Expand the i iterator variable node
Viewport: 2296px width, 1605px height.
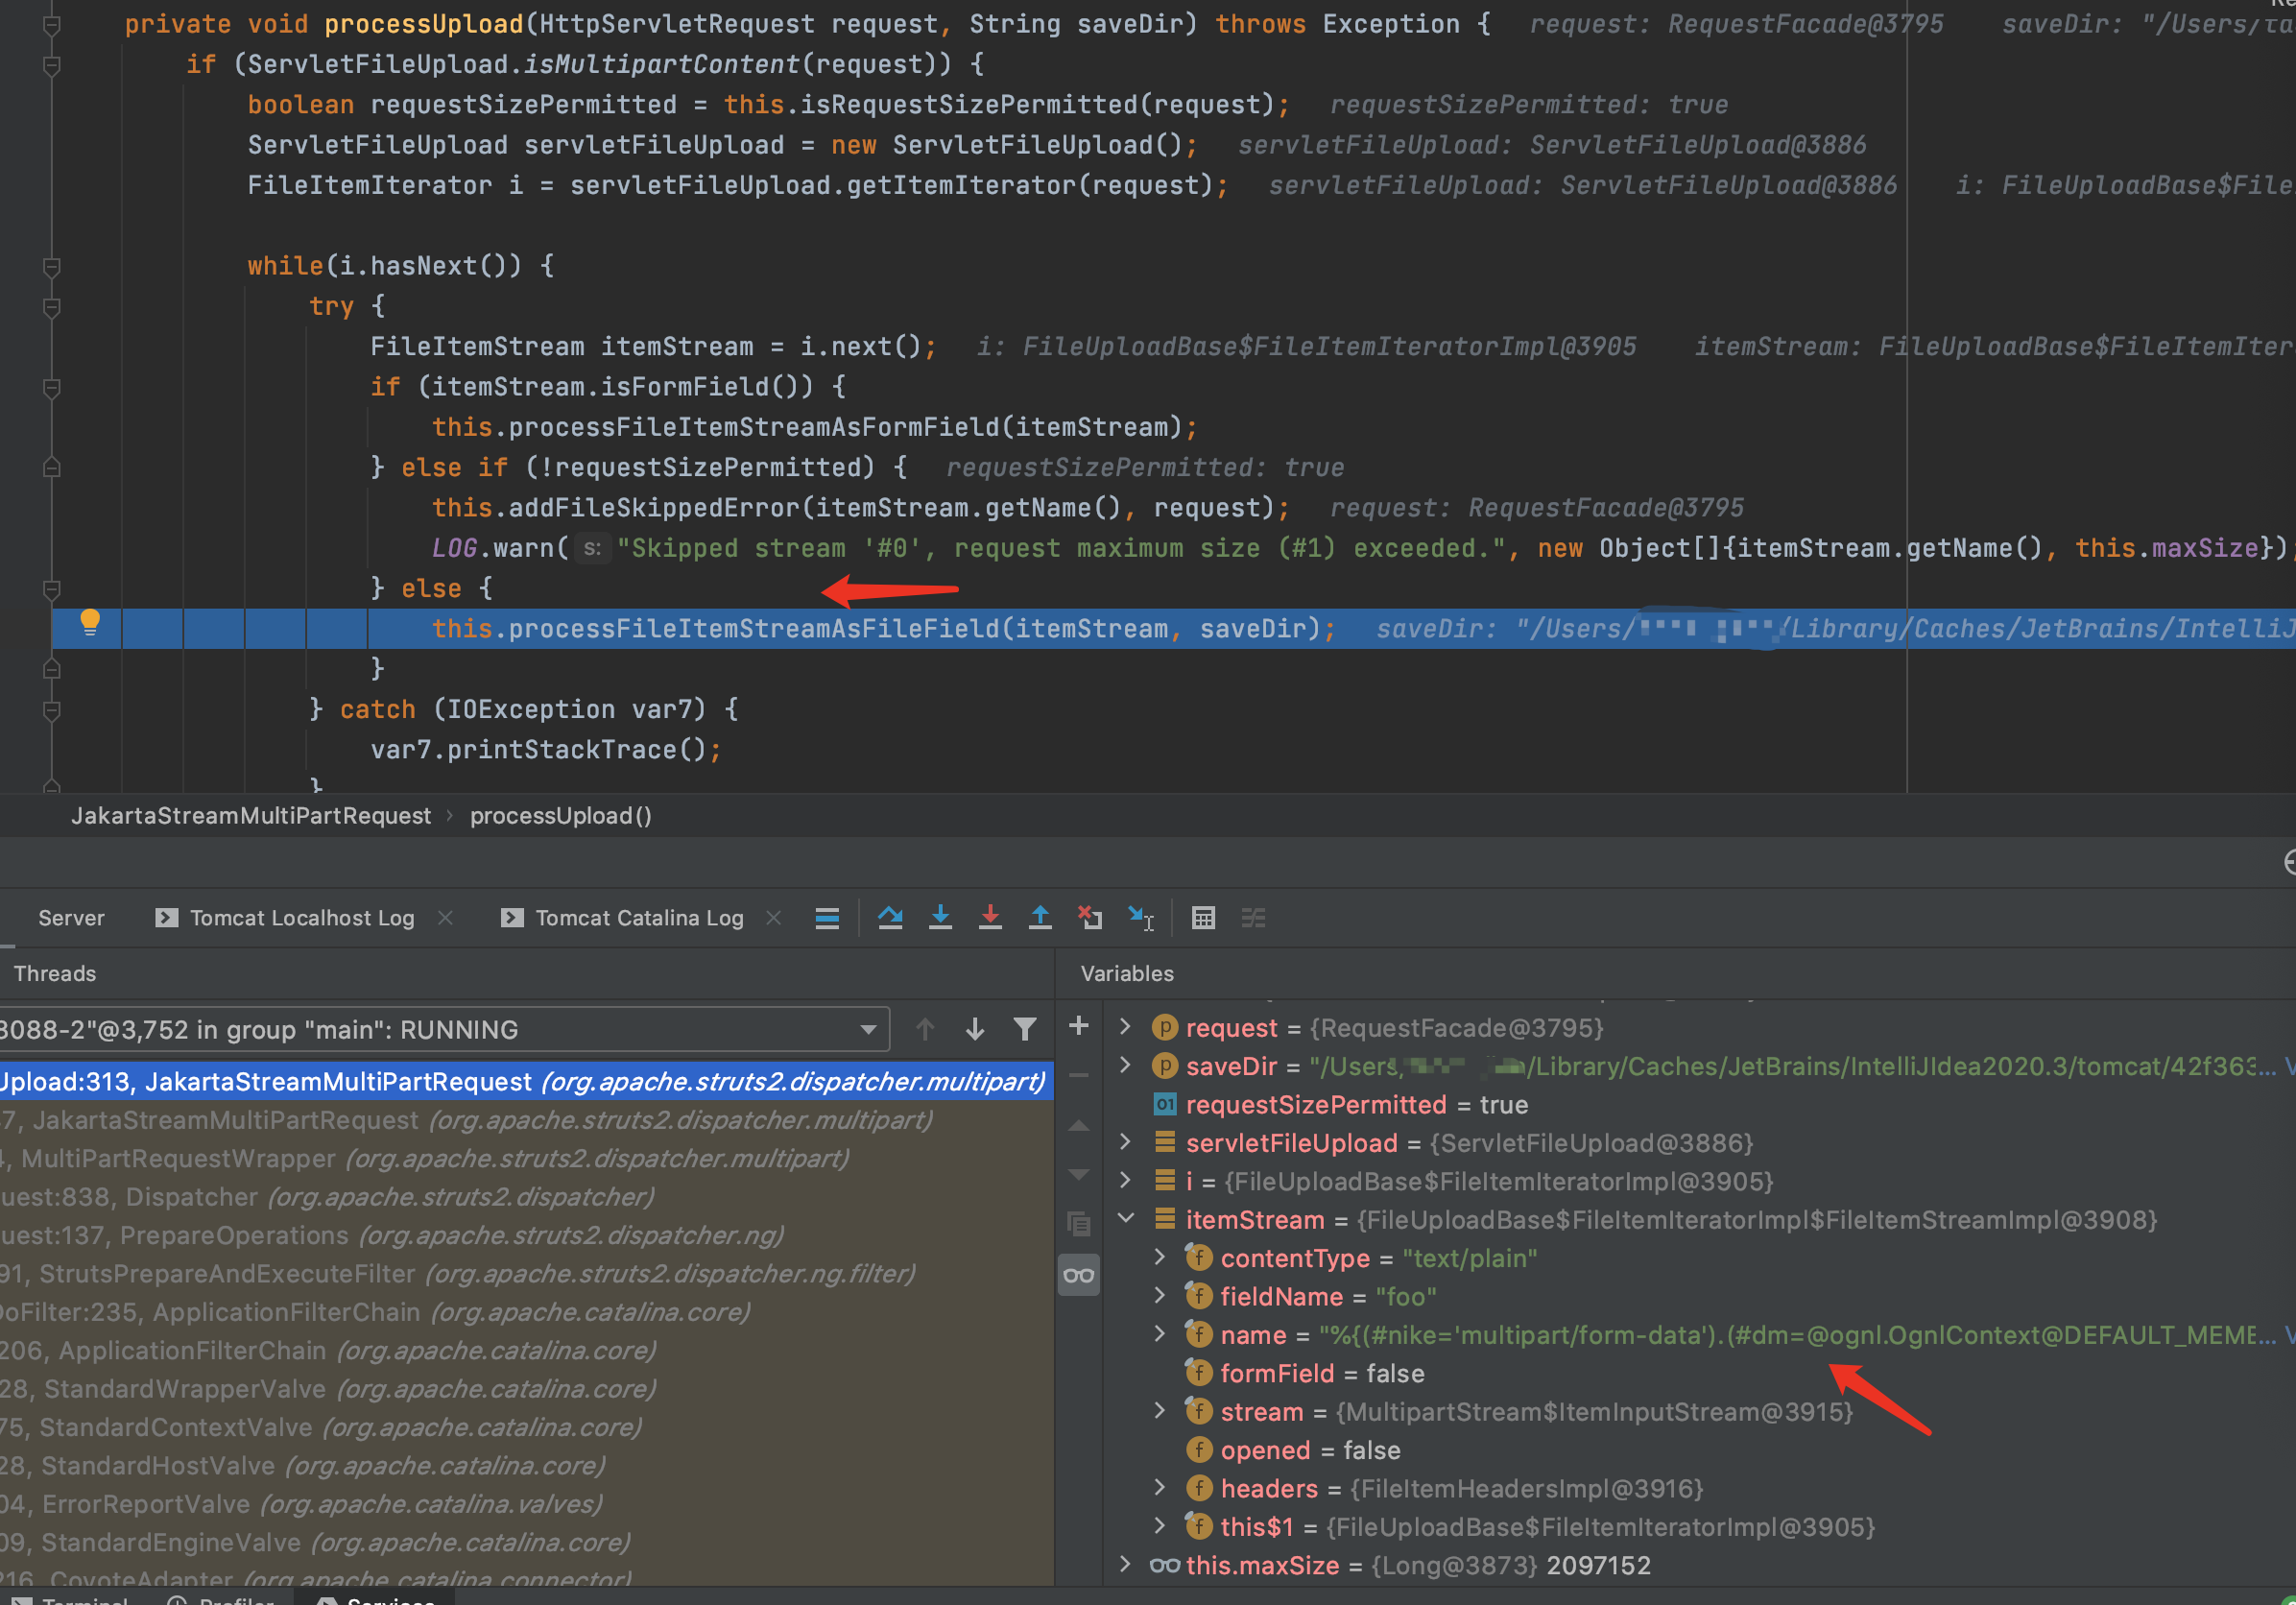point(1125,1180)
